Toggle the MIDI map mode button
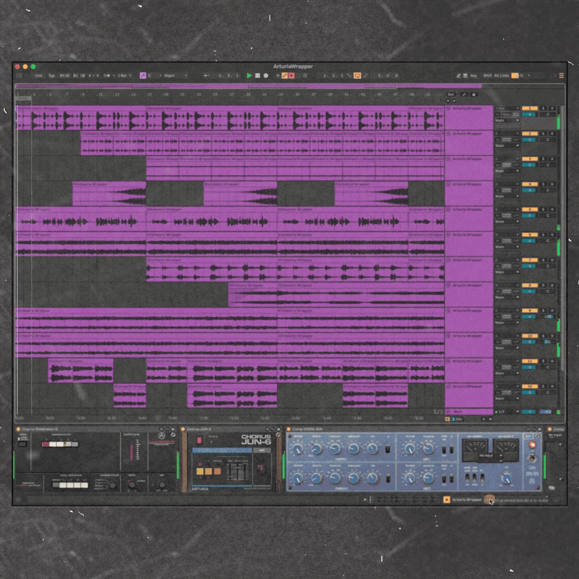Viewport: 579px width, 579px height. (x=487, y=76)
